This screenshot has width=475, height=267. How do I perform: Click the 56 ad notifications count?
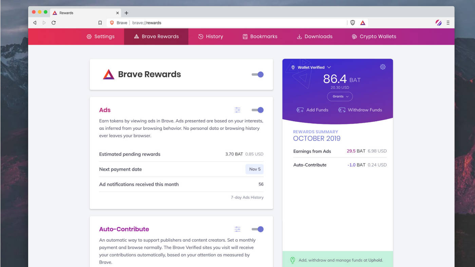(261, 184)
